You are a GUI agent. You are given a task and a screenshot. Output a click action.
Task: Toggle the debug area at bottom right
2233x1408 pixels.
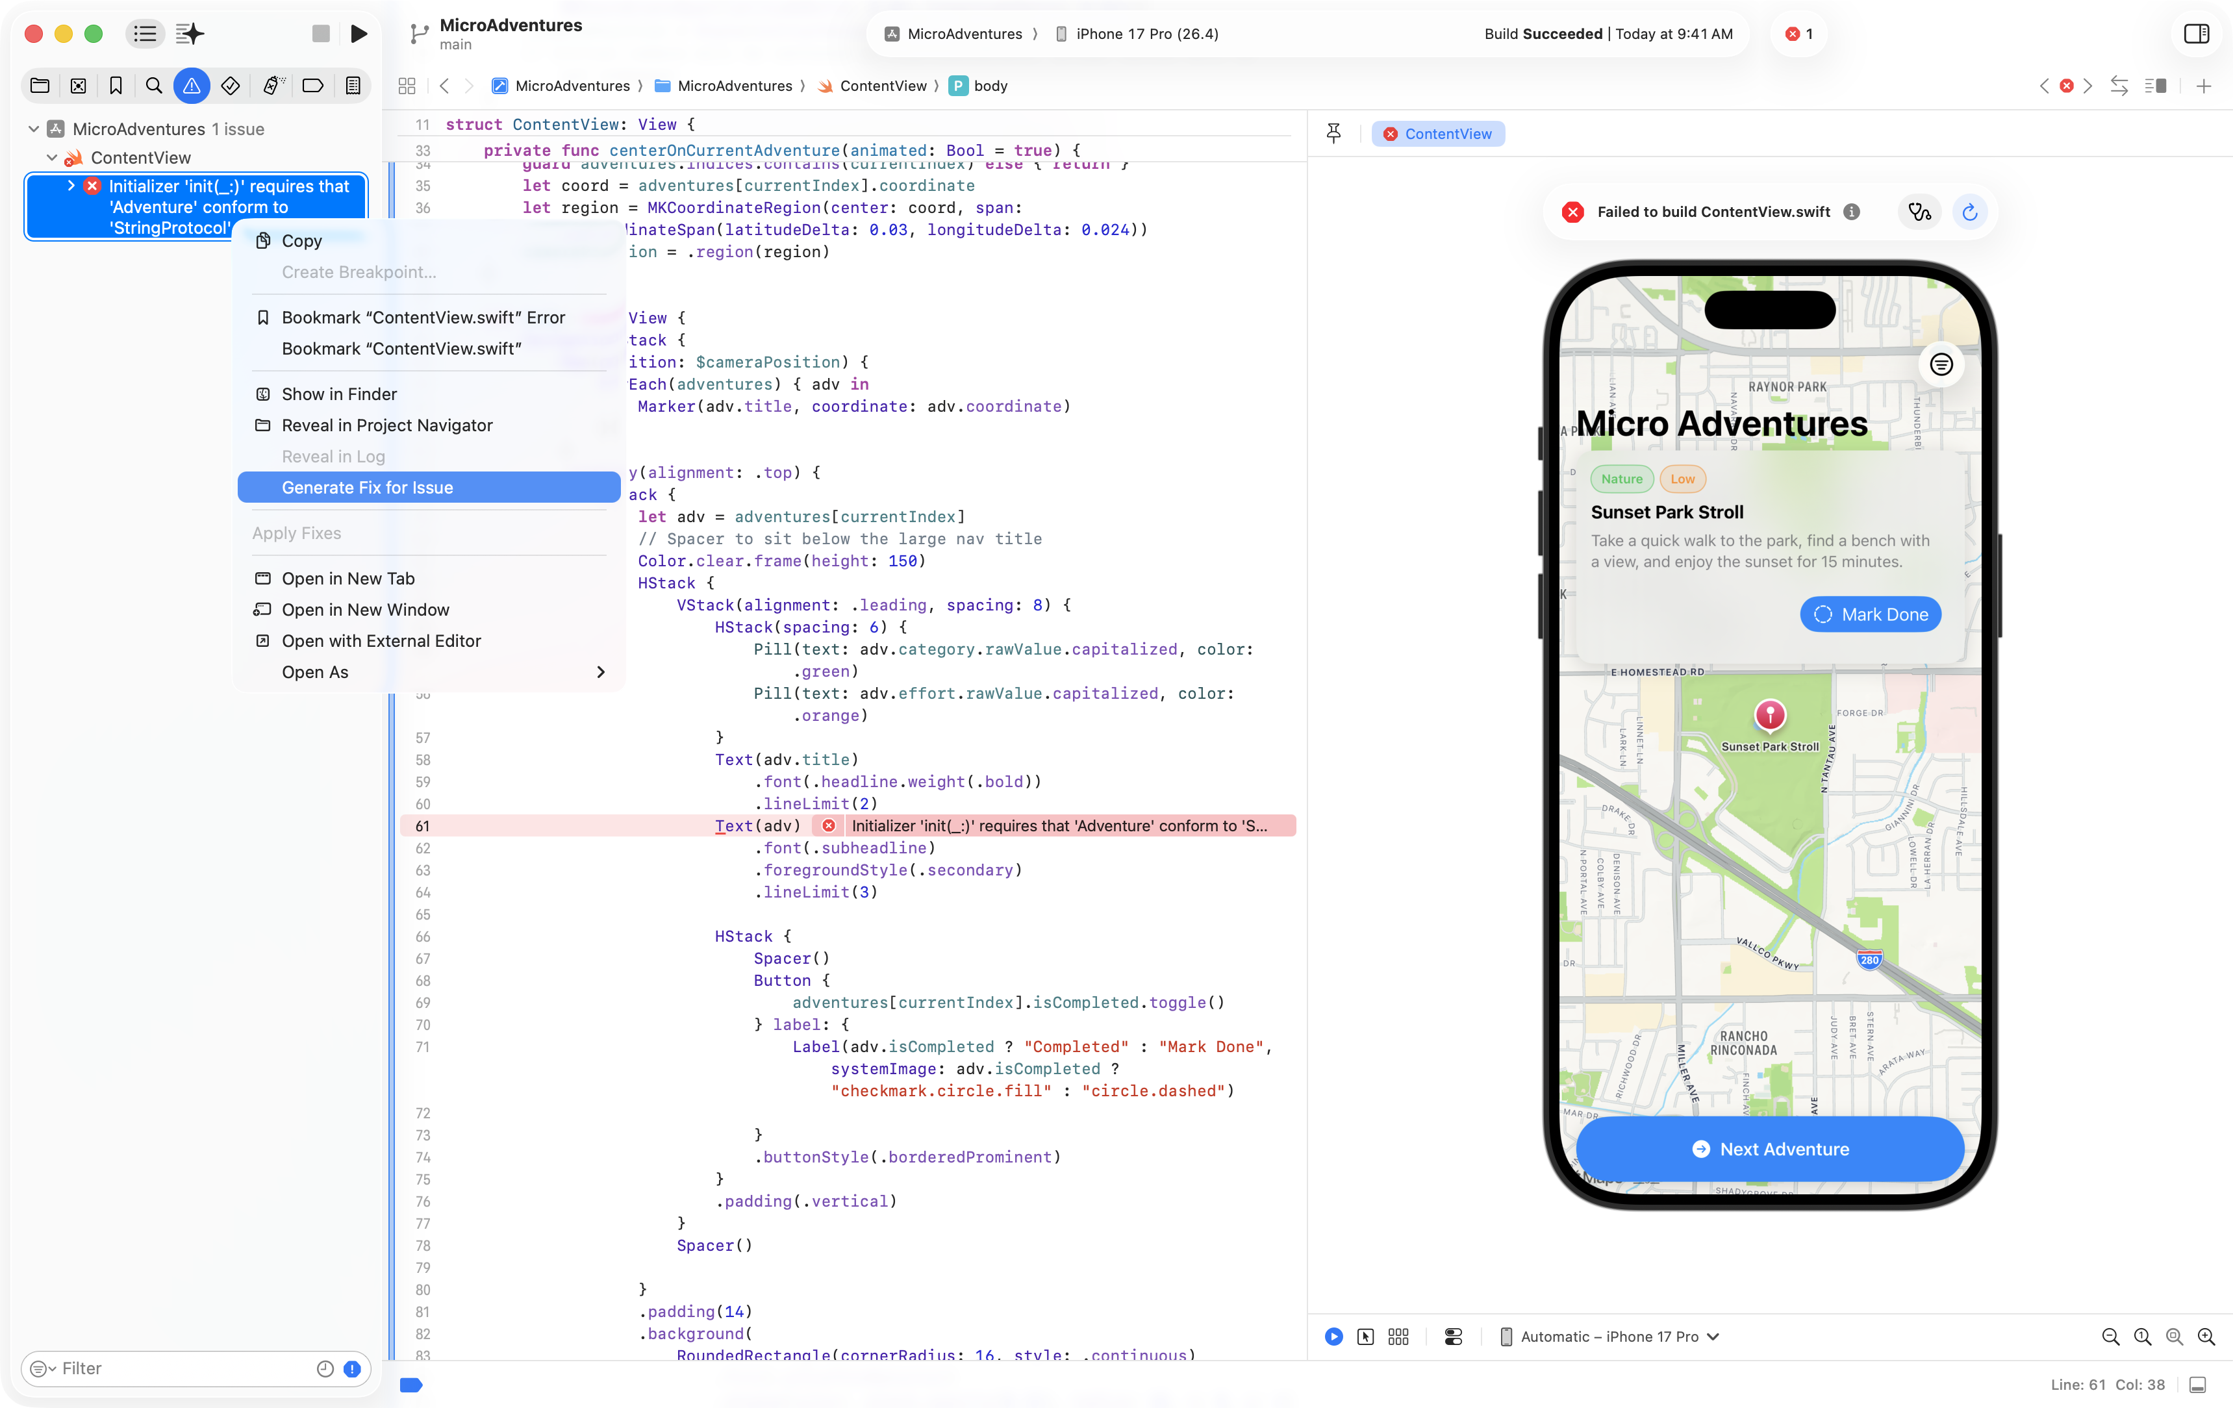[2197, 1385]
